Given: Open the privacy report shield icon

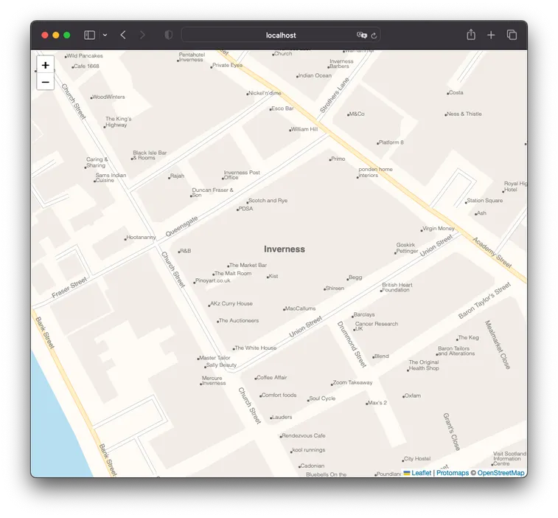Looking at the screenshot, I should click(x=168, y=35).
